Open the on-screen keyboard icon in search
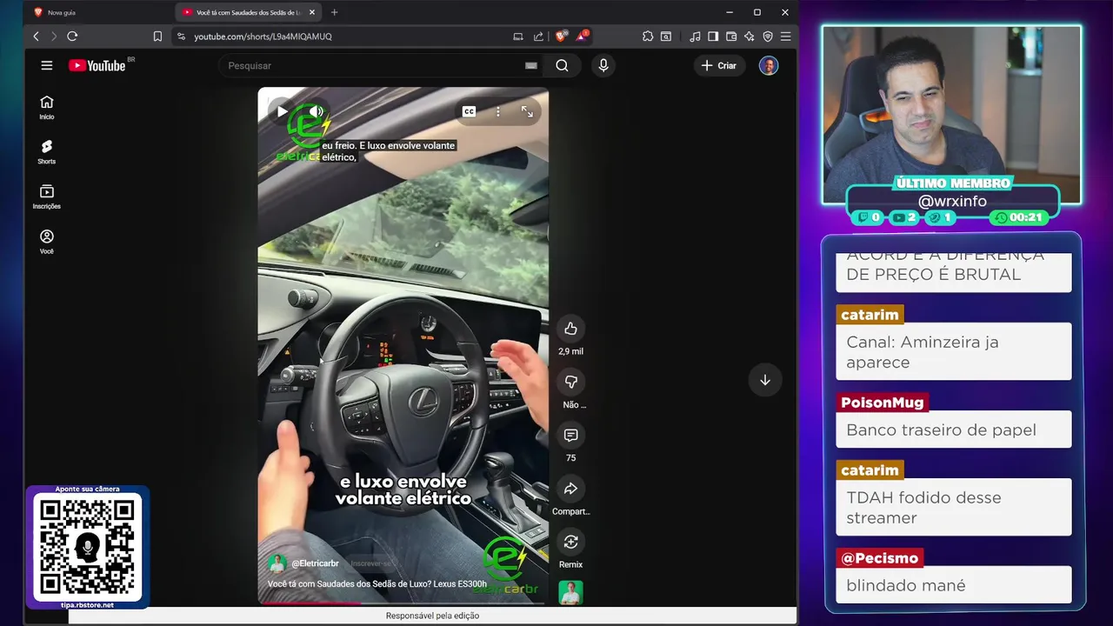Image resolution: width=1113 pixels, height=626 pixels. click(x=531, y=65)
